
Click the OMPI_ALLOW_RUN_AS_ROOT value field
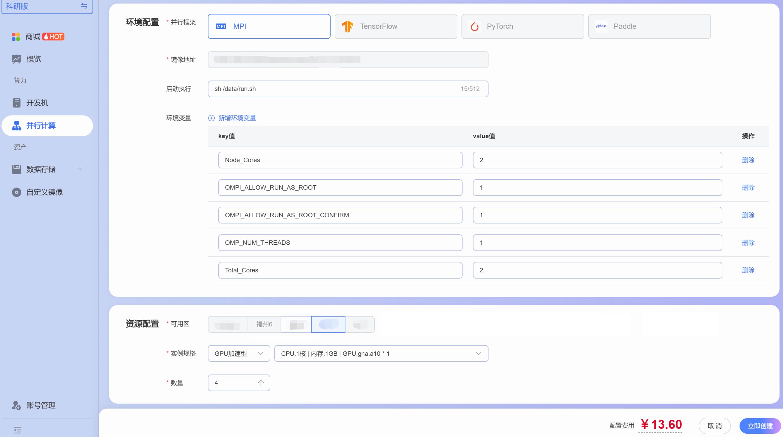coord(597,188)
